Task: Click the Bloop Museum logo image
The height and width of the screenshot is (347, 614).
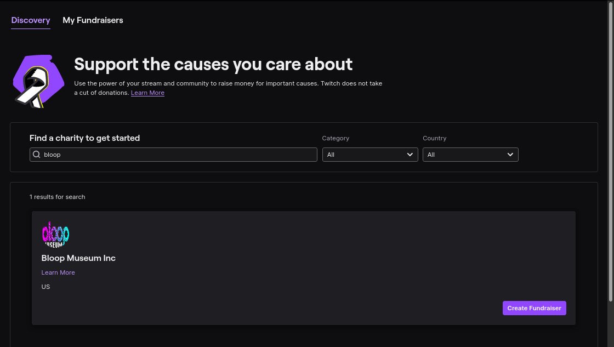Action: point(55,234)
